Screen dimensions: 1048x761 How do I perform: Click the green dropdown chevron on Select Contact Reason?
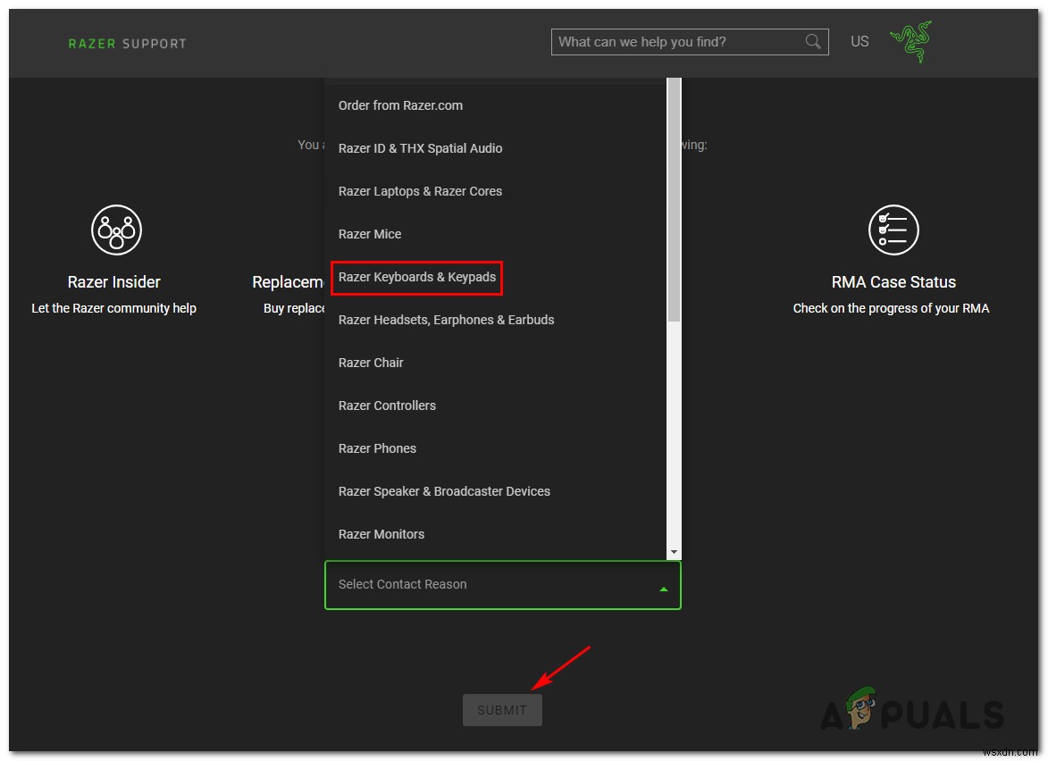point(664,588)
